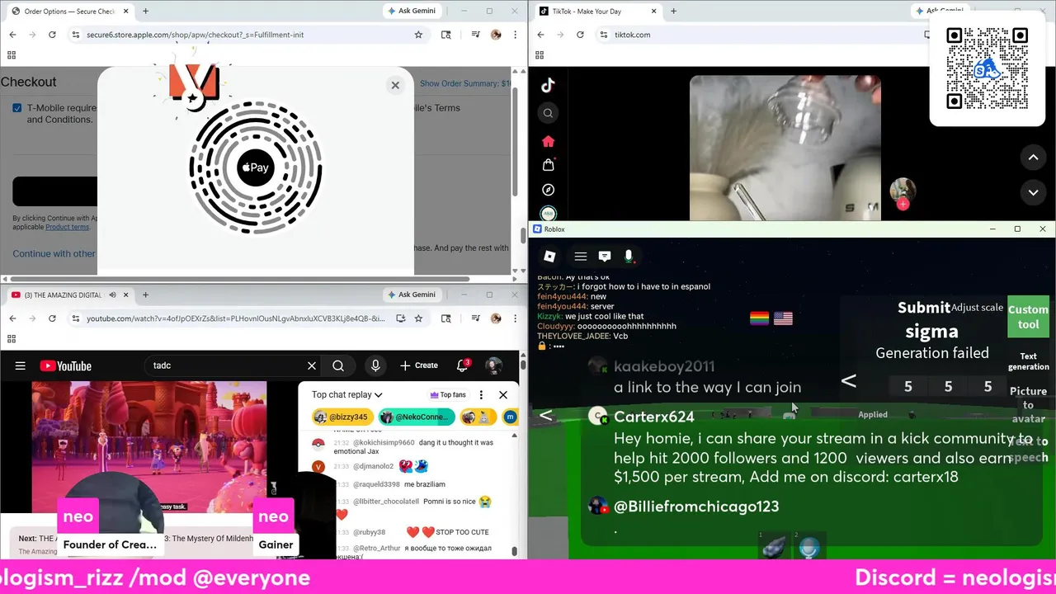Viewport: 1056px width, 594px height.
Task: Open the Next video card below the player
Action: tap(148, 544)
